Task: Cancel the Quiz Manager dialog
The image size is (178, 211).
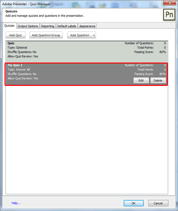Action: coord(158,203)
